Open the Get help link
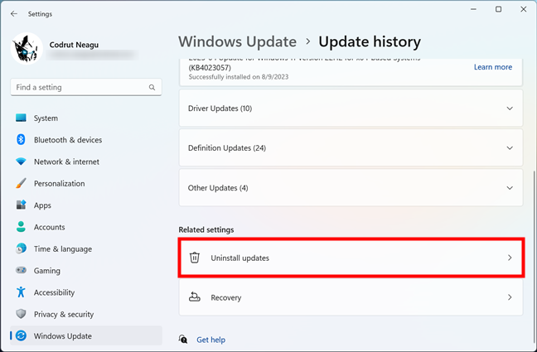 point(211,340)
